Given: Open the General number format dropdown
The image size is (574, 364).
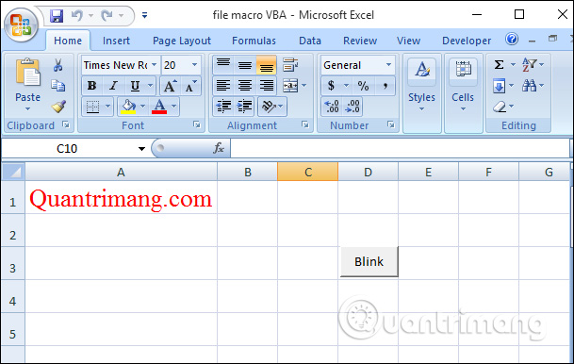Looking at the screenshot, I should [x=388, y=65].
